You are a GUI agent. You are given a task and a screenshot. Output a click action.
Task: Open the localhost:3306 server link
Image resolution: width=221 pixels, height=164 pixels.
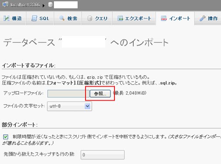coord(25,5)
